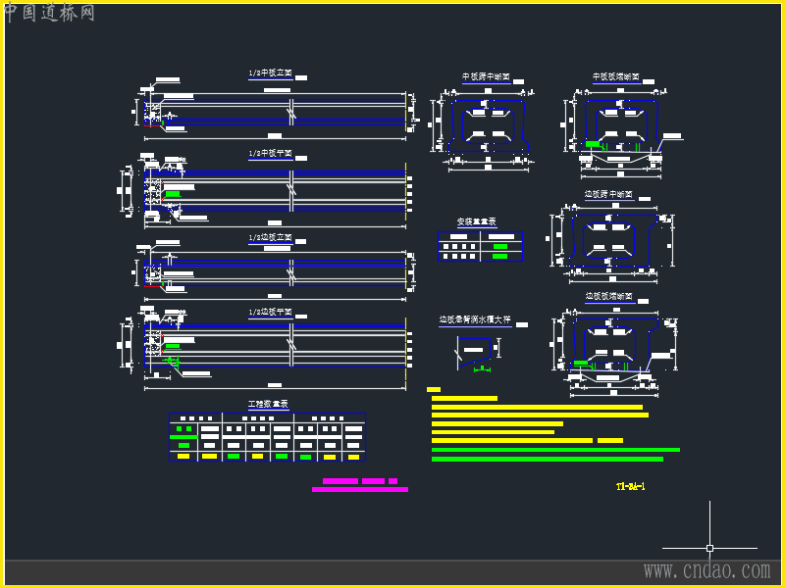Viewport: 785px width, 588px height.
Task: Click the installation weight table grid
Action: [480, 246]
